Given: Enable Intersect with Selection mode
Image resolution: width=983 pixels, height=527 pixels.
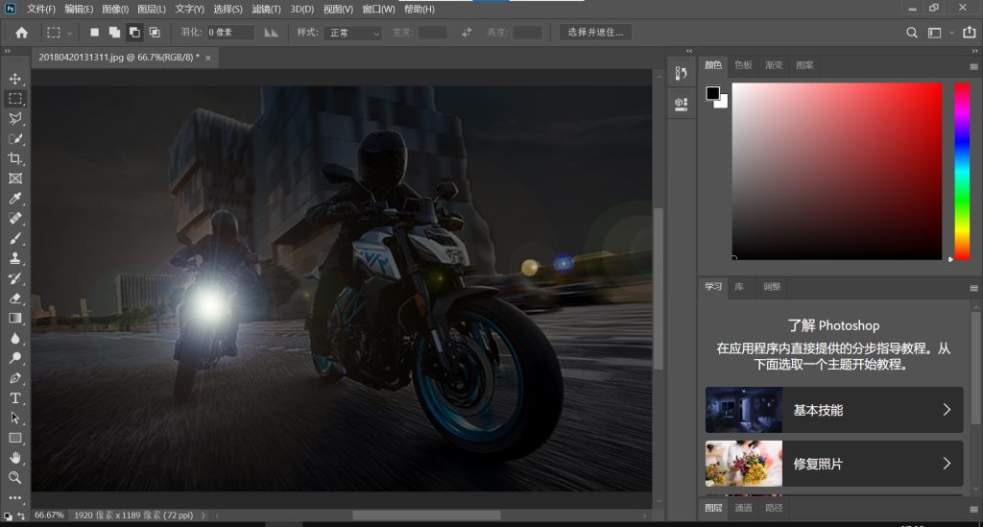Looking at the screenshot, I should click(155, 33).
